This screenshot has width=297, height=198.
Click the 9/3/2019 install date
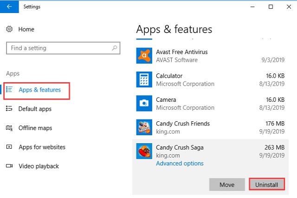[x=273, y=60]
